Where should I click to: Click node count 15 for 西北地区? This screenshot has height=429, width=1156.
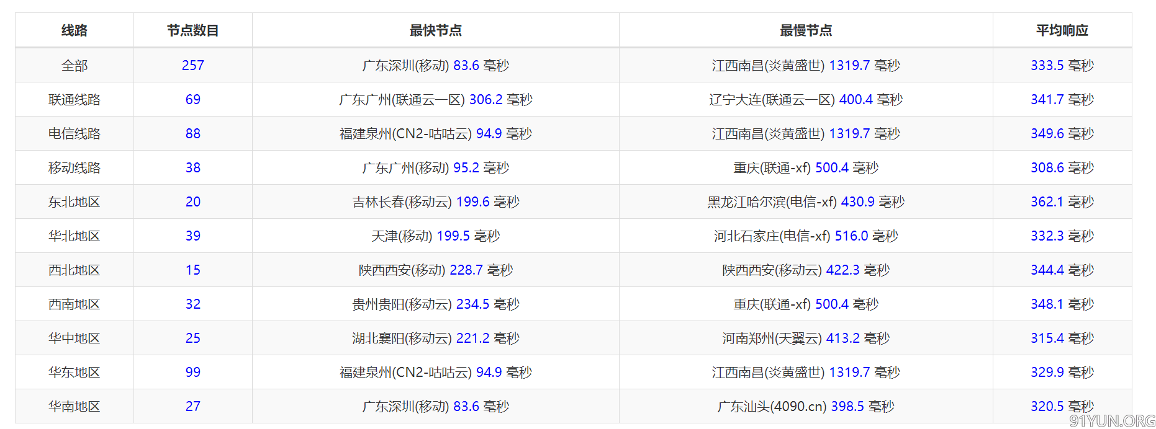tap(193, 270)
